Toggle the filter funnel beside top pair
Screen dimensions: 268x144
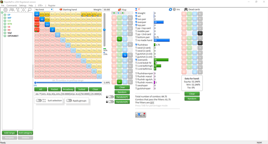tap(136, 25)
